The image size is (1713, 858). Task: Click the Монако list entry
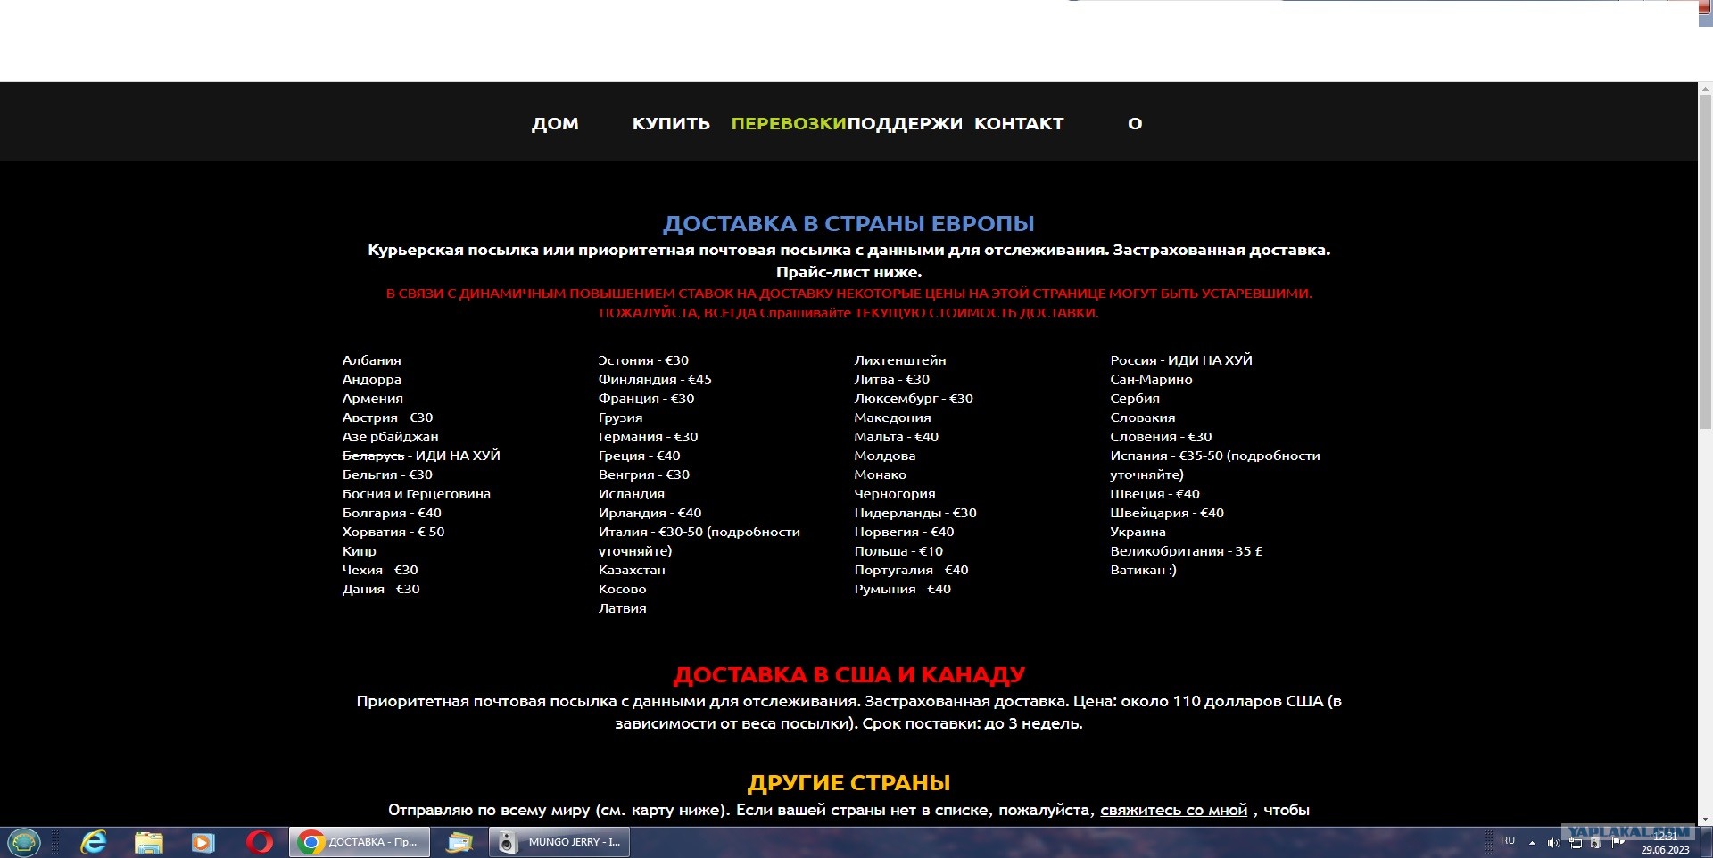(880, 474)
